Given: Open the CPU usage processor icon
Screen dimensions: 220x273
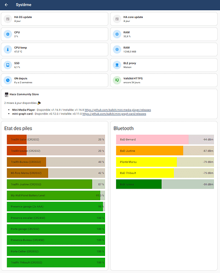Looking at the screenshot, I should [8, 34].
